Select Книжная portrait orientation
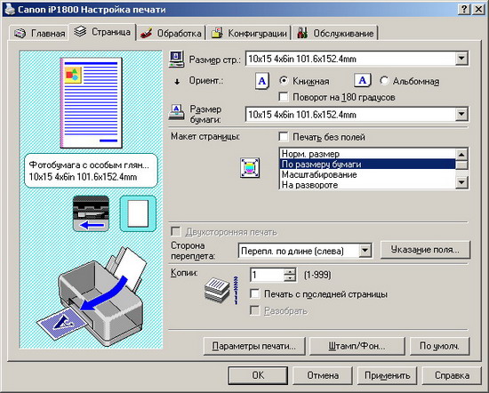Viewport: 489px width, 393px height. 284,81
